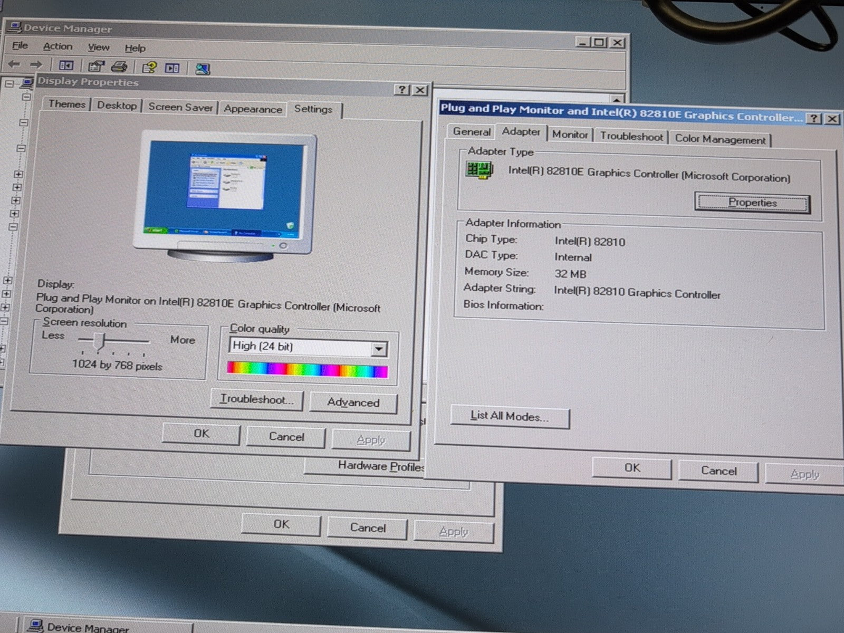Click the Screen resolution slider handle
The image size is (844, 633).
point(100,341)
